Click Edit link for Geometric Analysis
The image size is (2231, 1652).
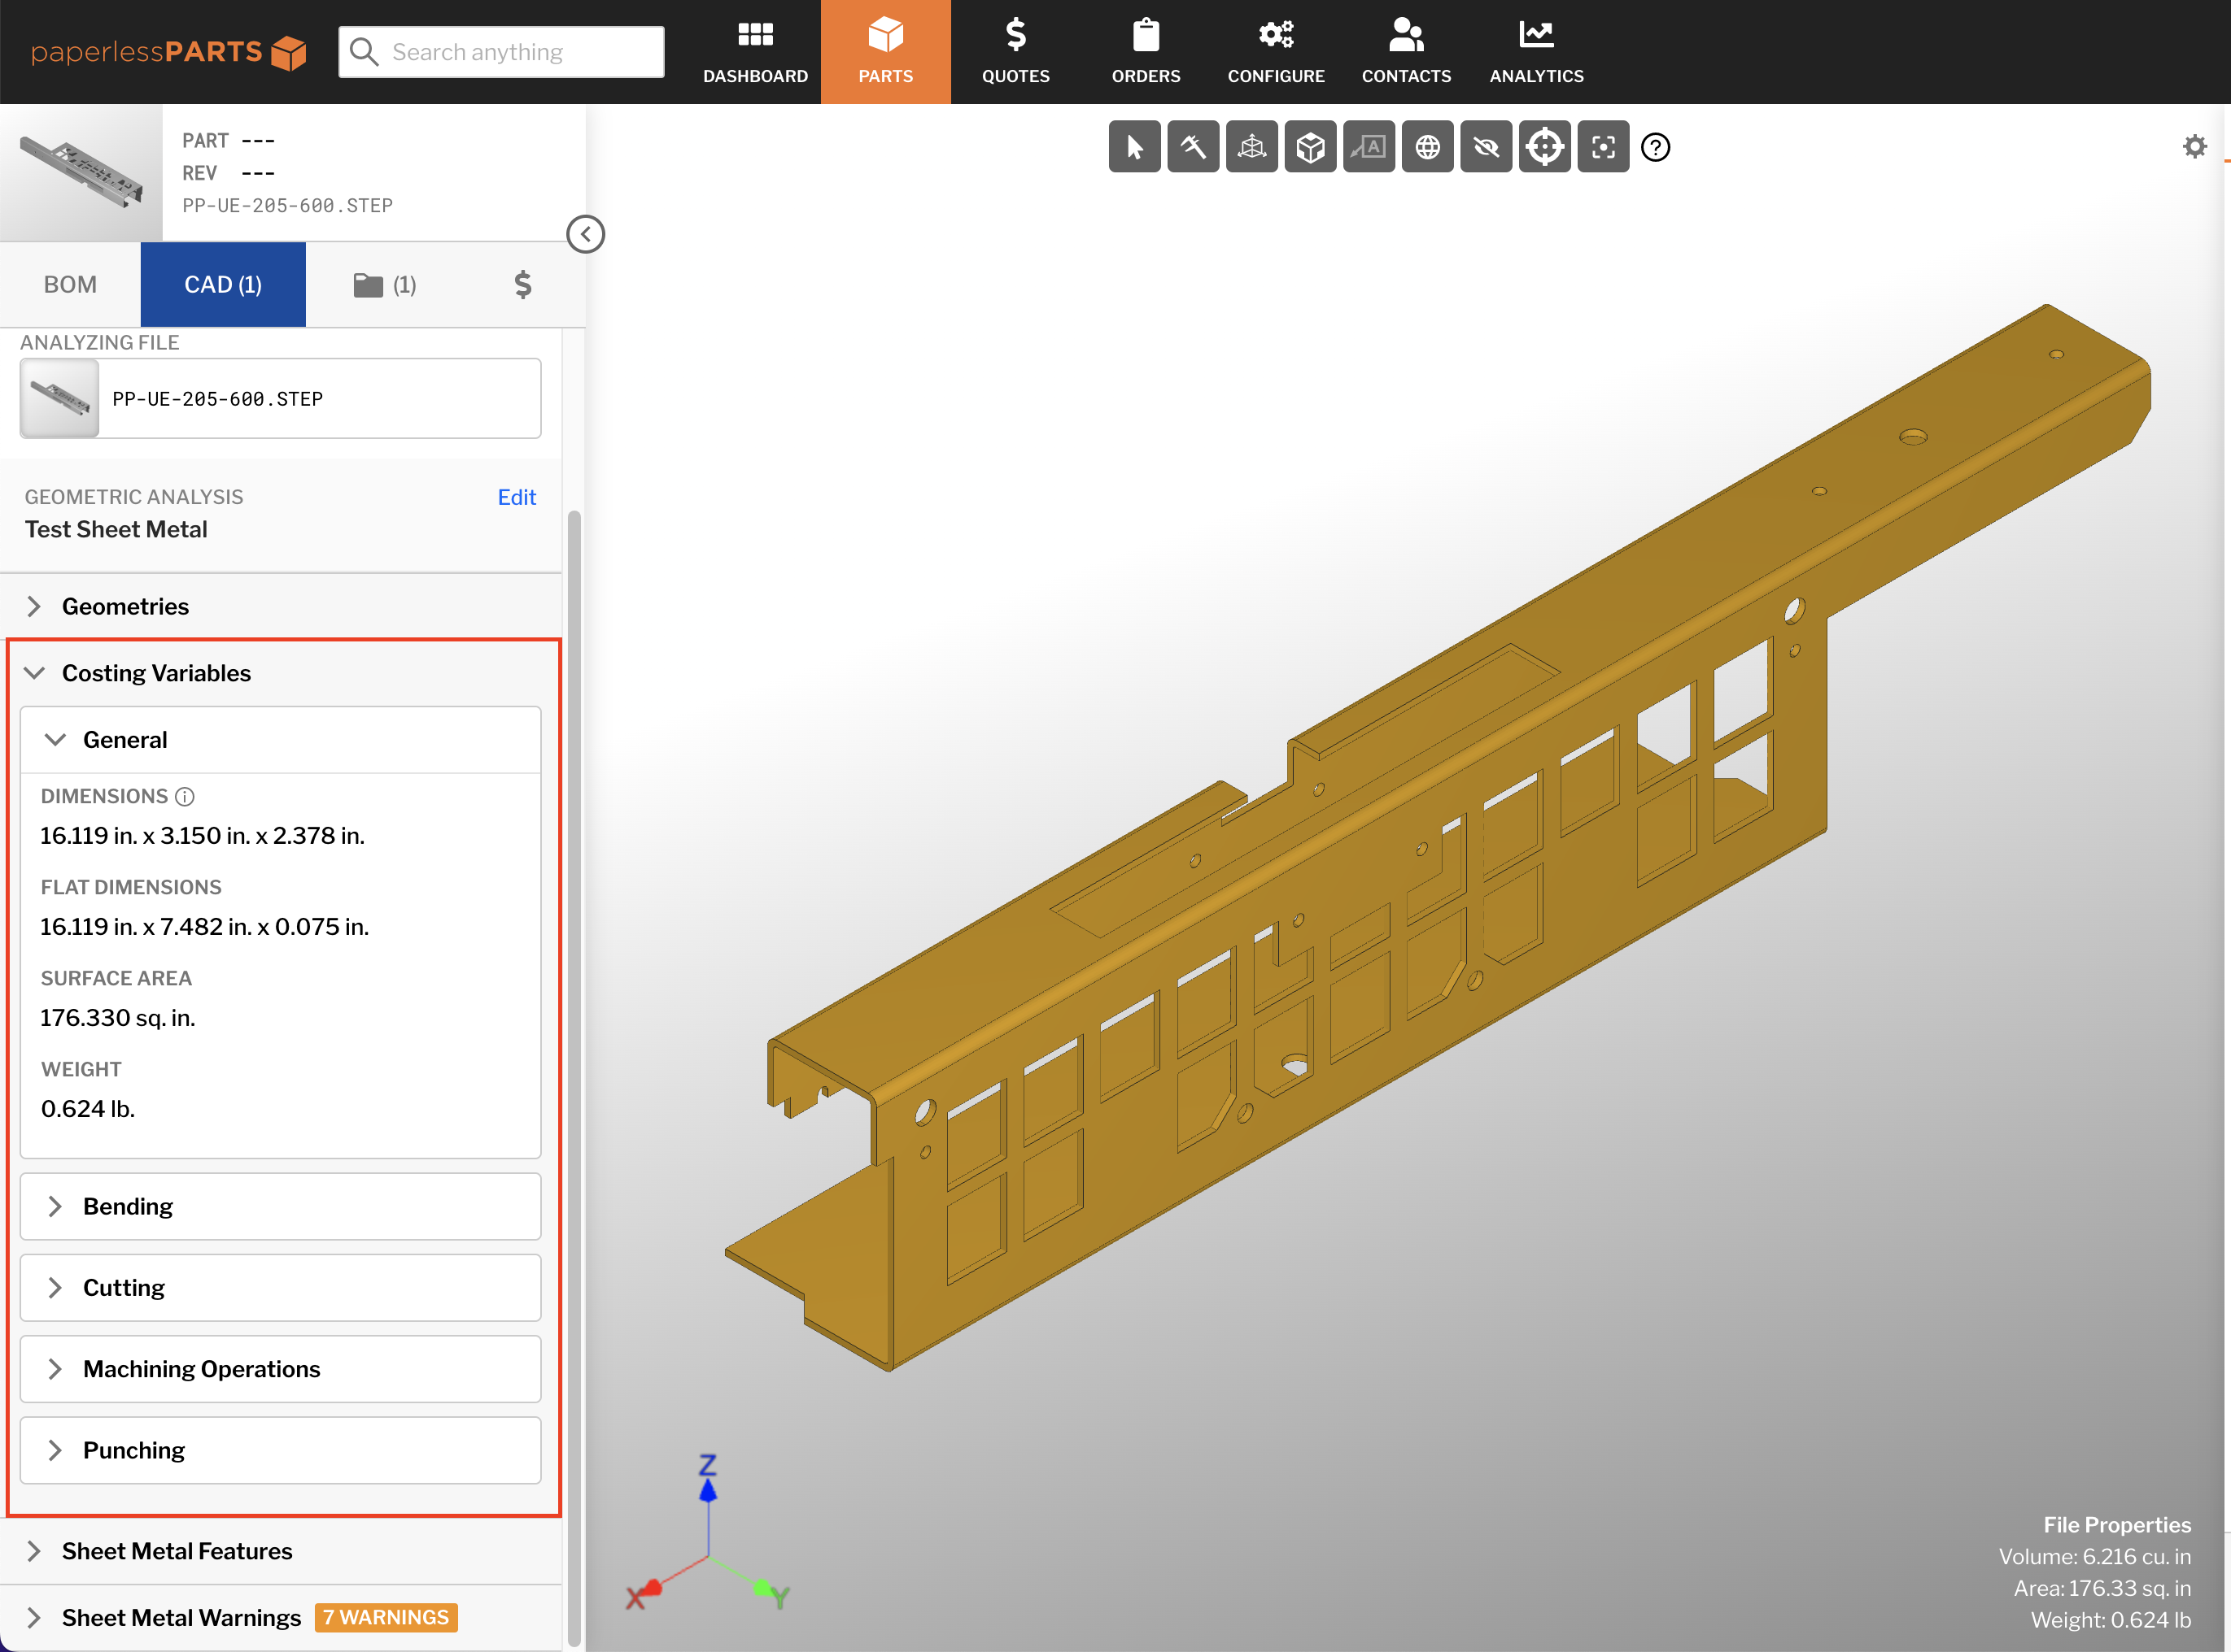coord(517,497)
